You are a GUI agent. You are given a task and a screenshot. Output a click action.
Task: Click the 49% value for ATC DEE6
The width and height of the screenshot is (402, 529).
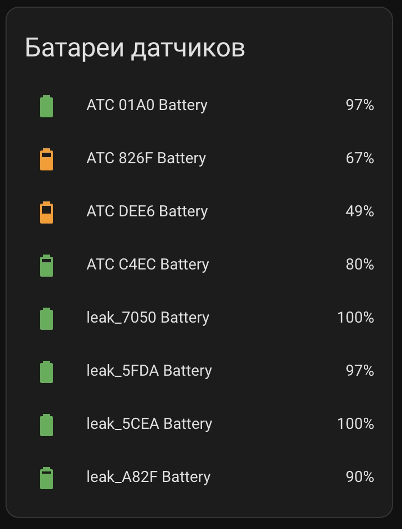tap(360, 211)
